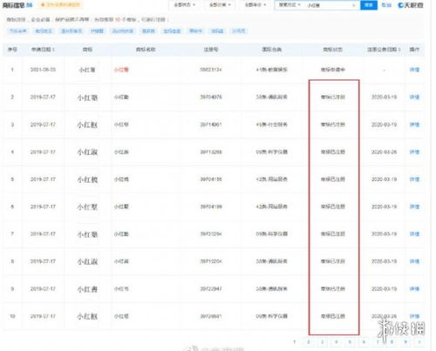
Task: Sort by 申请日期 column sort icon
Action: [x=53, y=50]
